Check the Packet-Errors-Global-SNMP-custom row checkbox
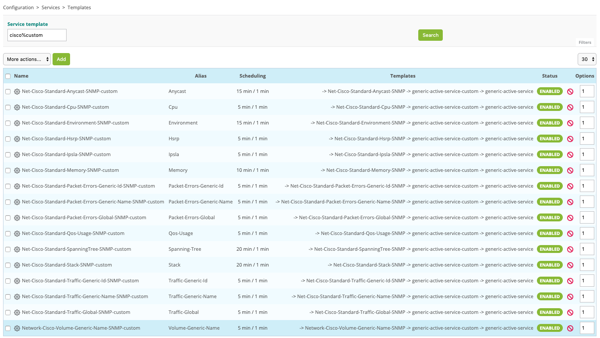The height and width of the screenshot is (338, 600). click(8, 218)
